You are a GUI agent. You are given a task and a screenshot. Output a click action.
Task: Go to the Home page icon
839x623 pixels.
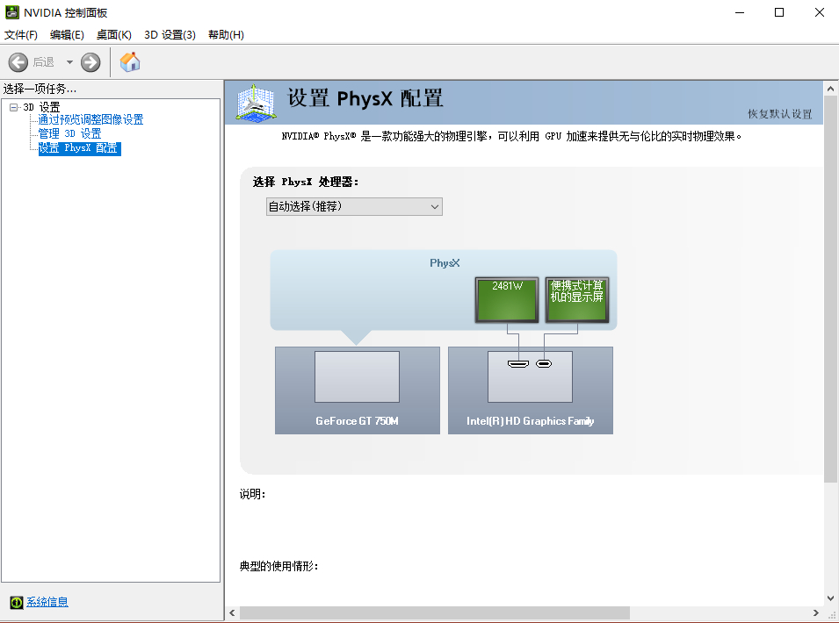[130, 62]
